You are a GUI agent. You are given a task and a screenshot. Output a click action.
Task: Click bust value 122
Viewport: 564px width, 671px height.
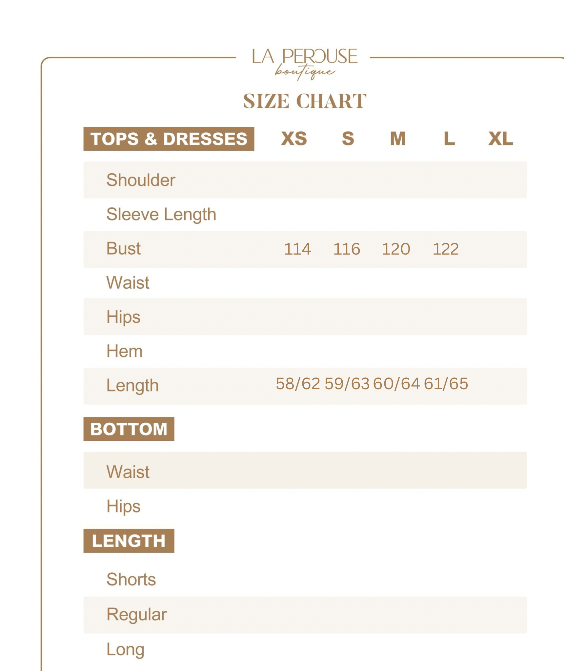click(446, 249)
